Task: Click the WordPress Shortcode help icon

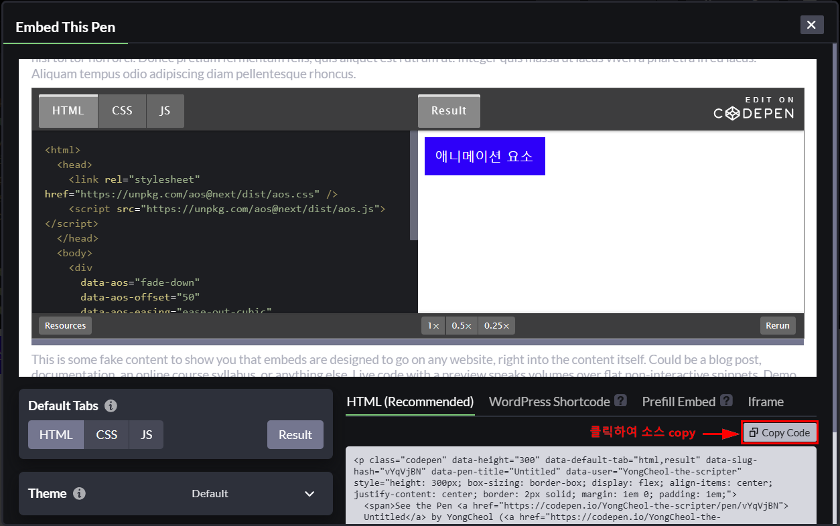Action: (620, 401)
